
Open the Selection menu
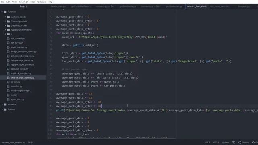tap(24, 2)
